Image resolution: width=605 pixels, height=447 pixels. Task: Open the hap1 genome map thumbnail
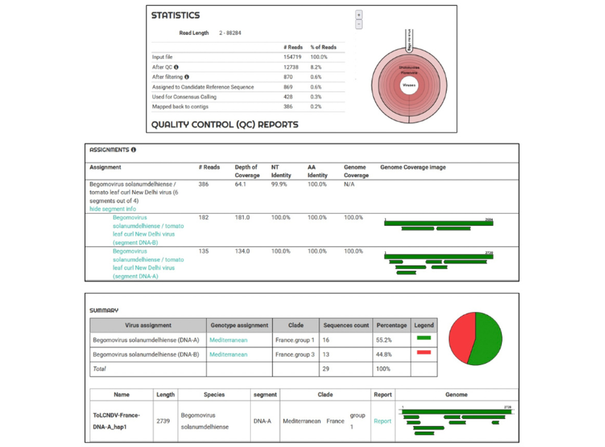[x=456, y=421]
